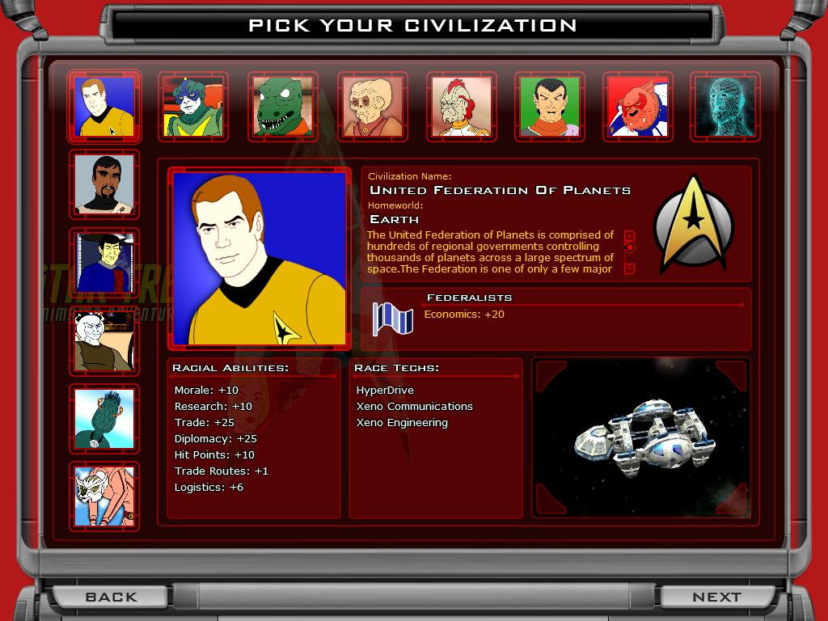The height and width of the screenshot is (621, 828).
Task: Click the Federalists political party flag
Action: click(392, 319)
